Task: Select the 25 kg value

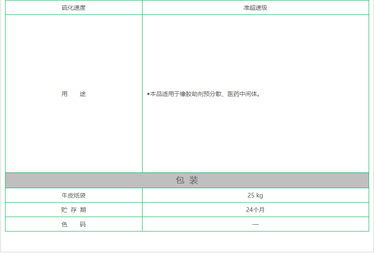Action: click(255, 195)
